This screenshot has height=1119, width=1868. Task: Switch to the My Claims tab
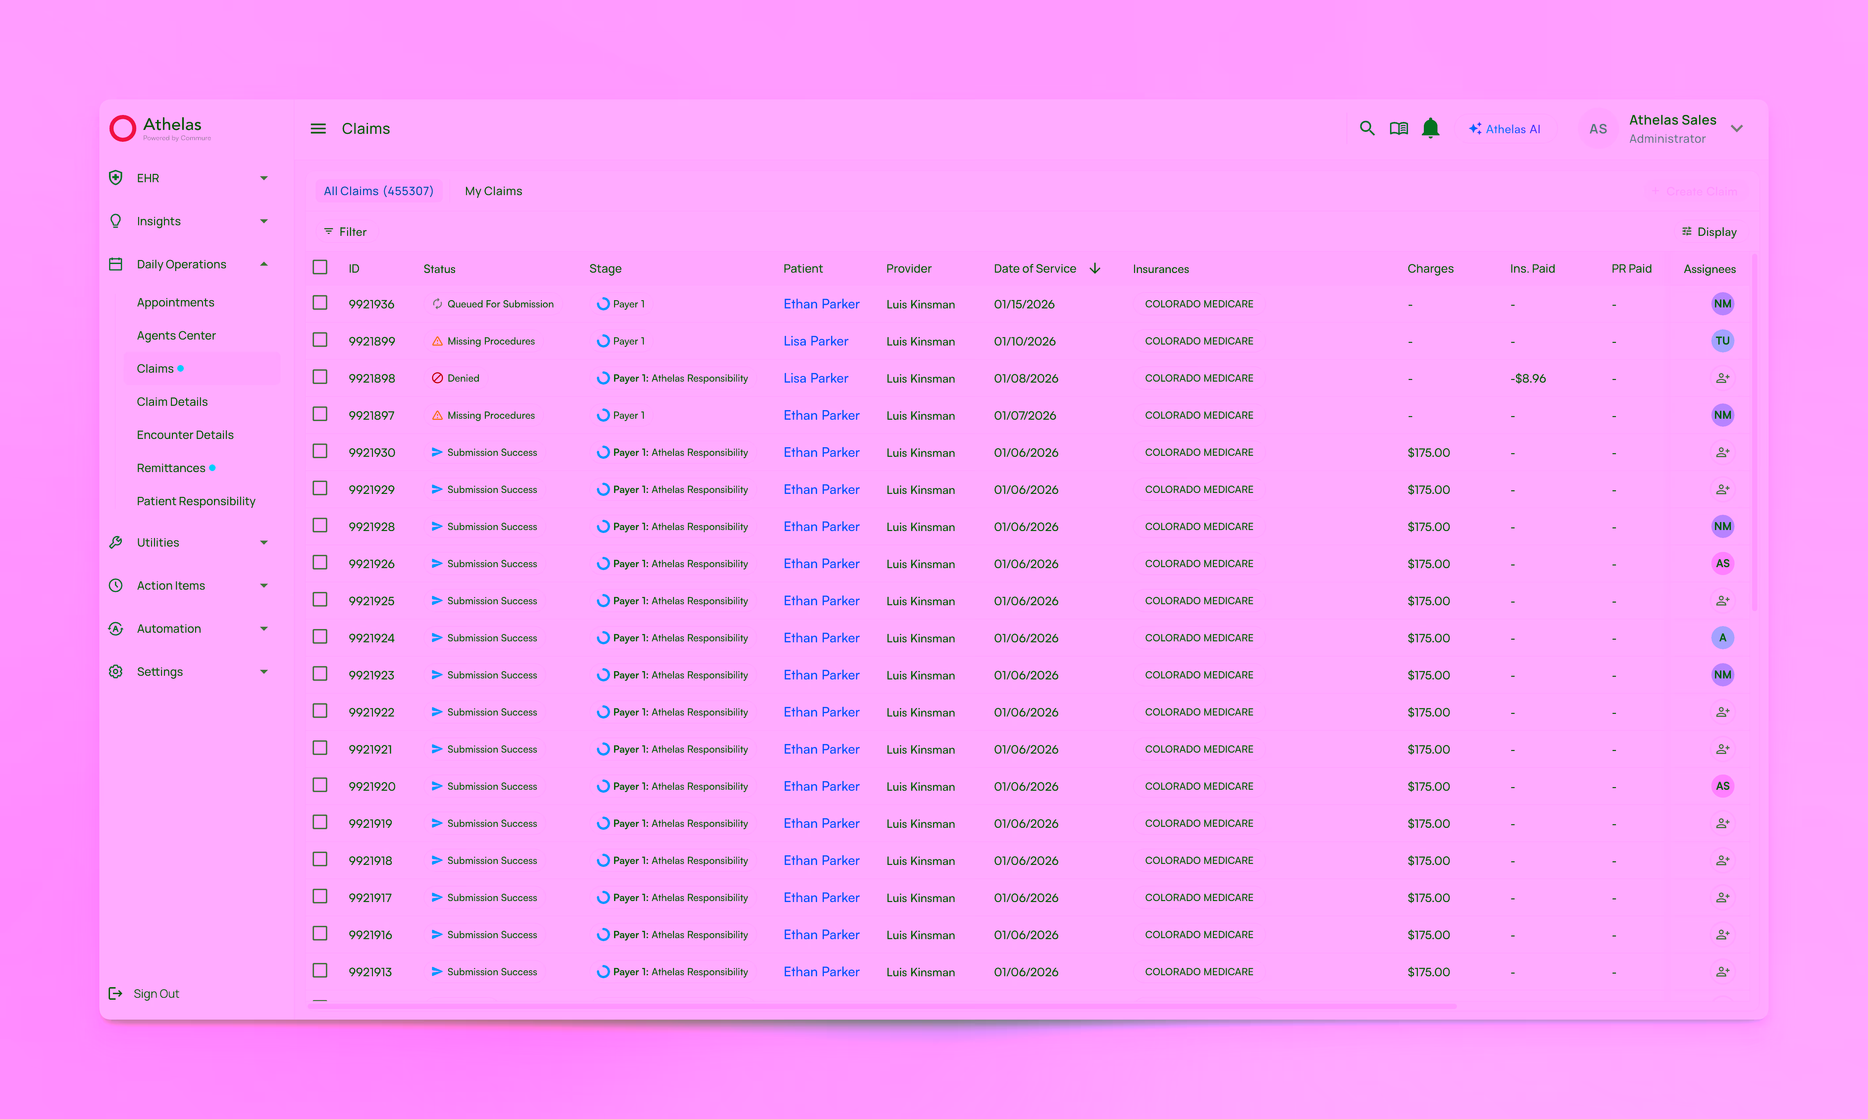click(493, 191)
